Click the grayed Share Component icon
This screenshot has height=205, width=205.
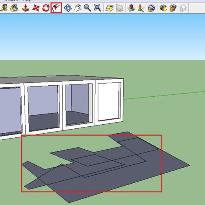[183, 8]
